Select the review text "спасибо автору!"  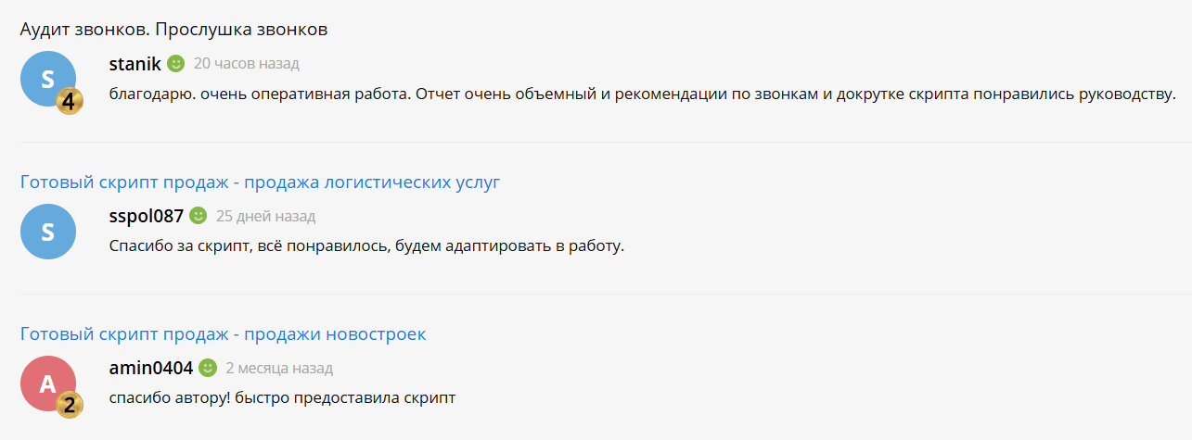(x=283, y=397)
